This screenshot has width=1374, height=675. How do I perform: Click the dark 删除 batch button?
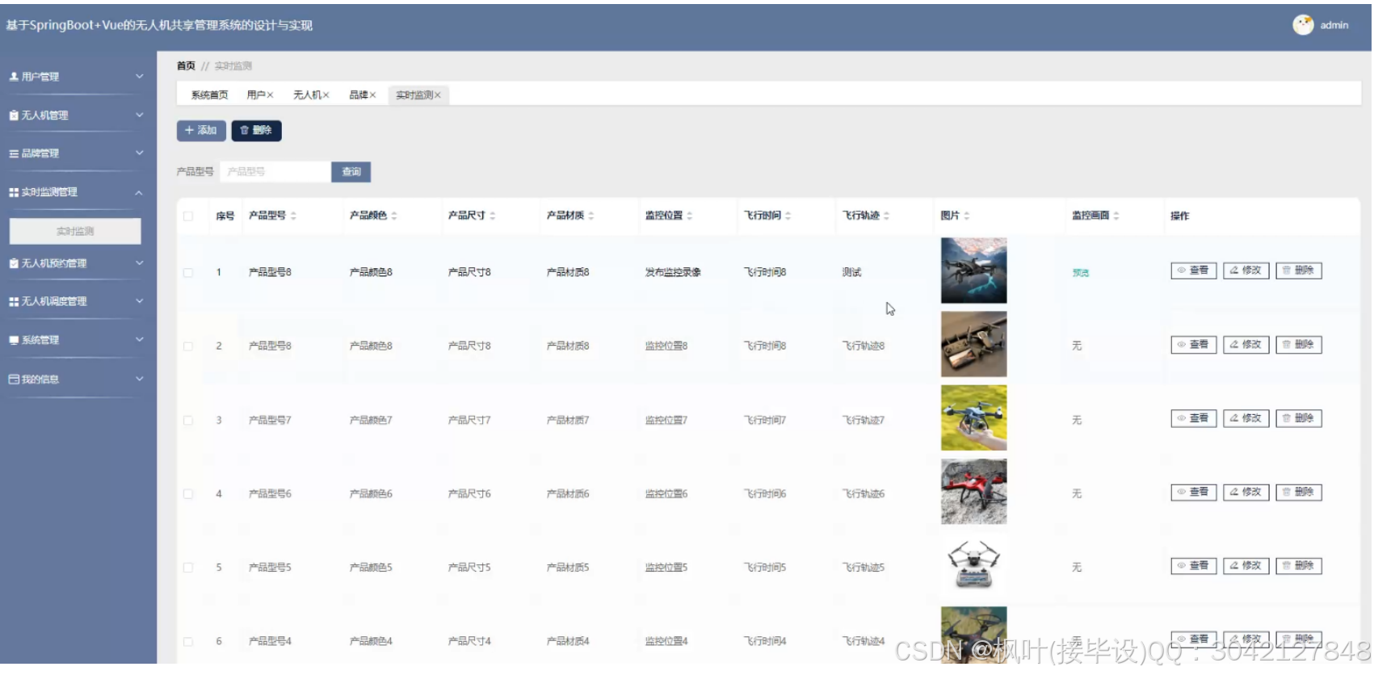click(256, 131)
